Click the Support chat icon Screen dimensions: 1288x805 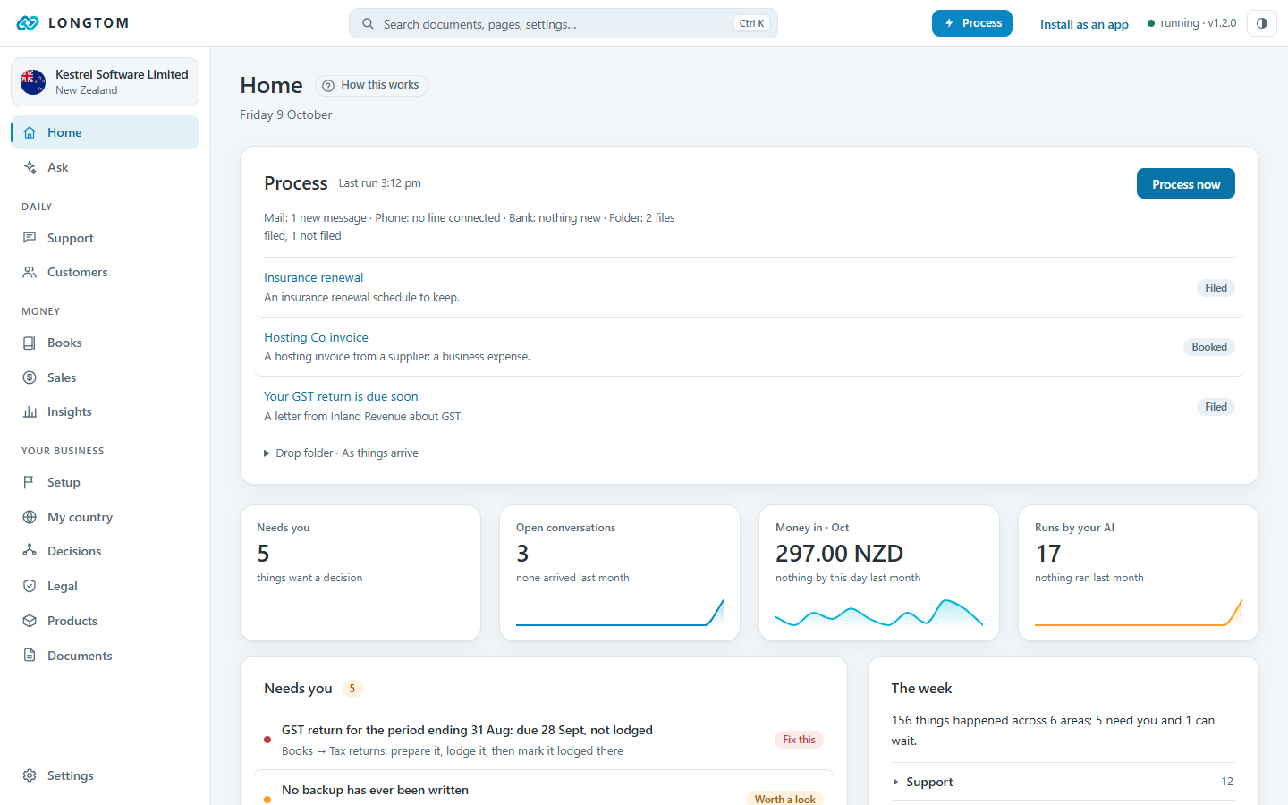pyautogui.click(x=30, y=238)
